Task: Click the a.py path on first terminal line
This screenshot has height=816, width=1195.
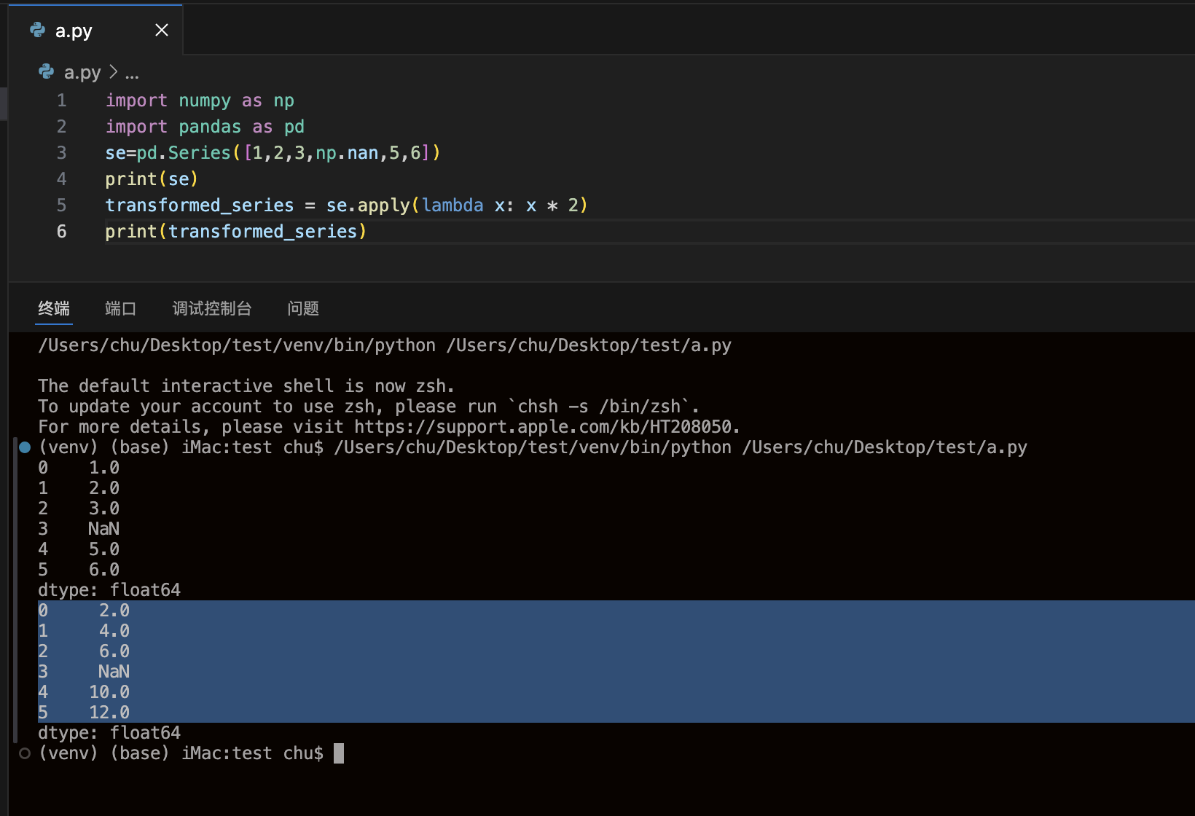Action: (x=589, y=345)
